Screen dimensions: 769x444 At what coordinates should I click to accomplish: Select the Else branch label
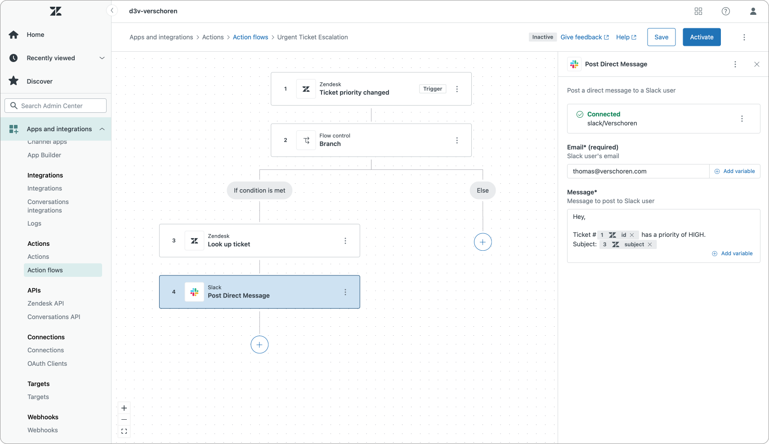tap(483, 191)
